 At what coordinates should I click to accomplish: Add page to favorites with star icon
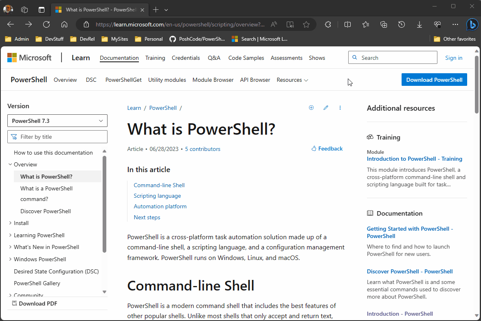pos(306,24)
